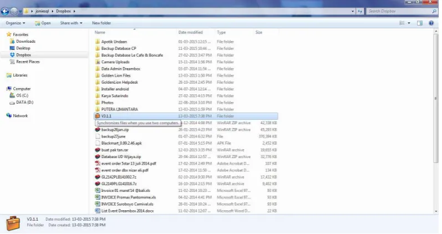
Task: Select PUTERA LIMANTARA folder
Action: (x=120, y=109)
